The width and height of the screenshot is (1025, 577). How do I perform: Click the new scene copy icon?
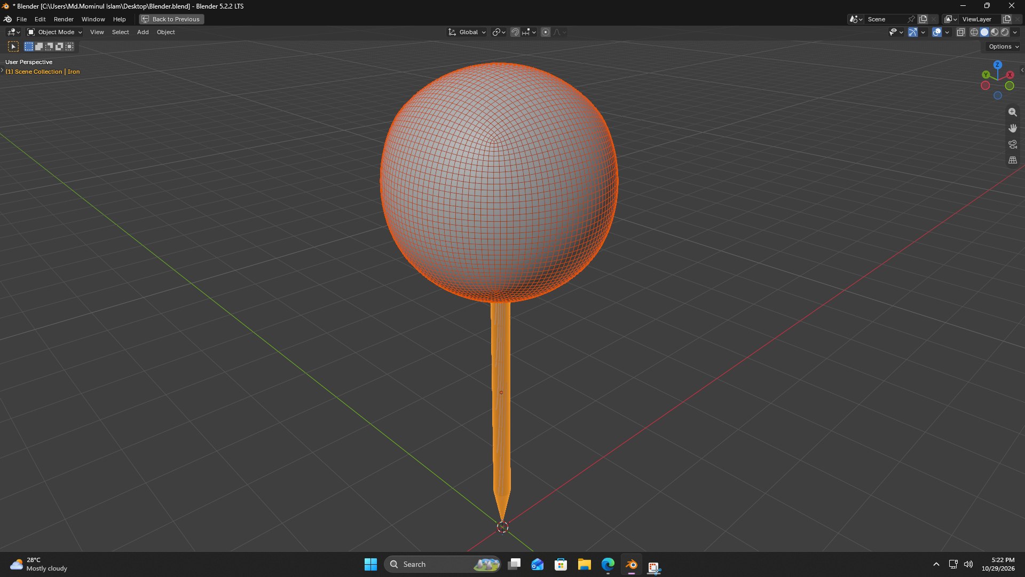pos(923,19)
